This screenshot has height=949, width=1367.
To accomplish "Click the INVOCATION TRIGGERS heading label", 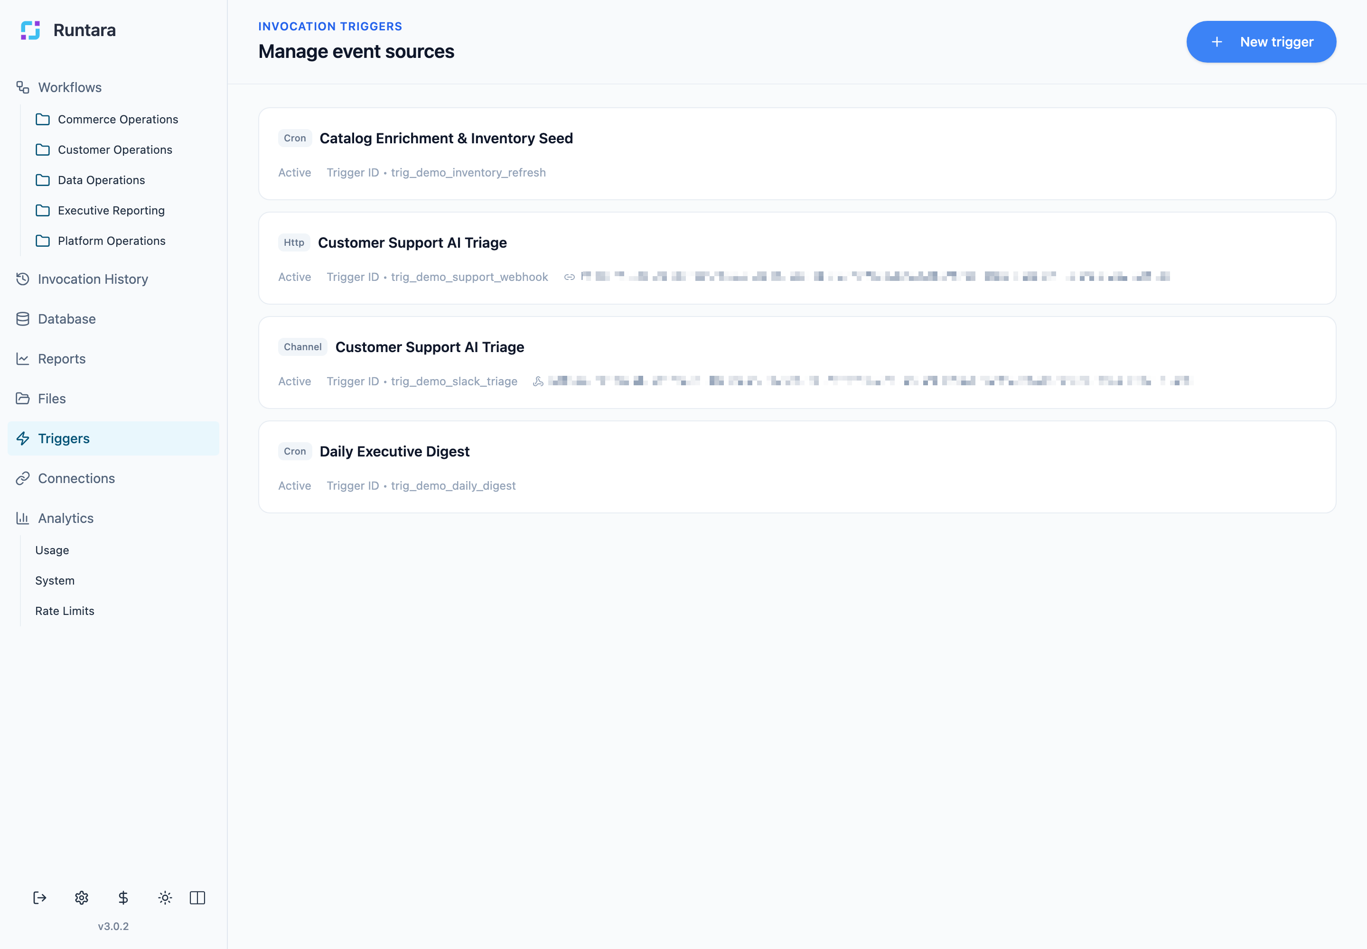I will click(330, 27).
